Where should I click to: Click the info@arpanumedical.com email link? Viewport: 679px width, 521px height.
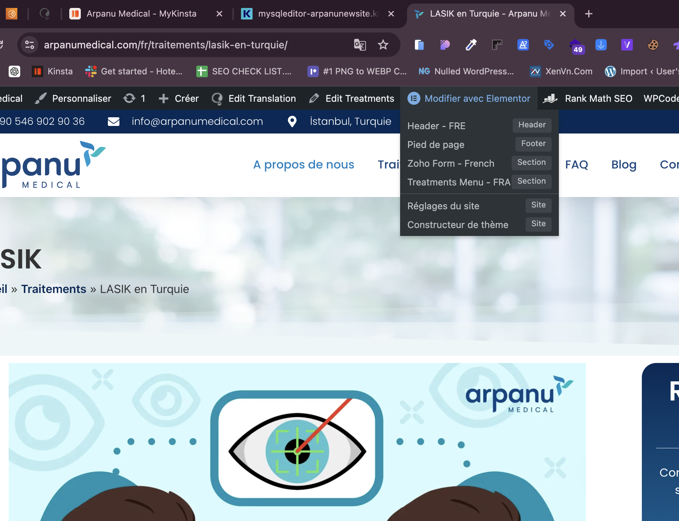(197, 122)
